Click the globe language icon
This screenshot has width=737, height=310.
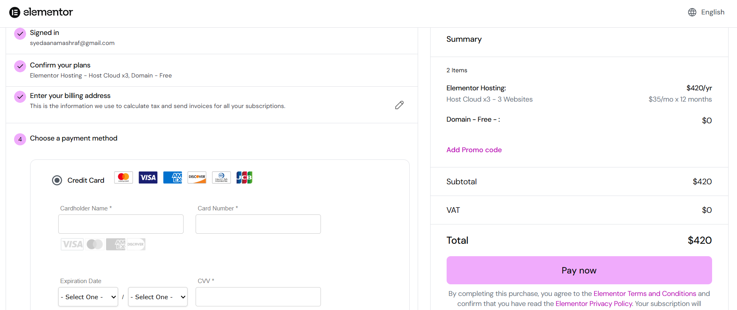point(692,12)
